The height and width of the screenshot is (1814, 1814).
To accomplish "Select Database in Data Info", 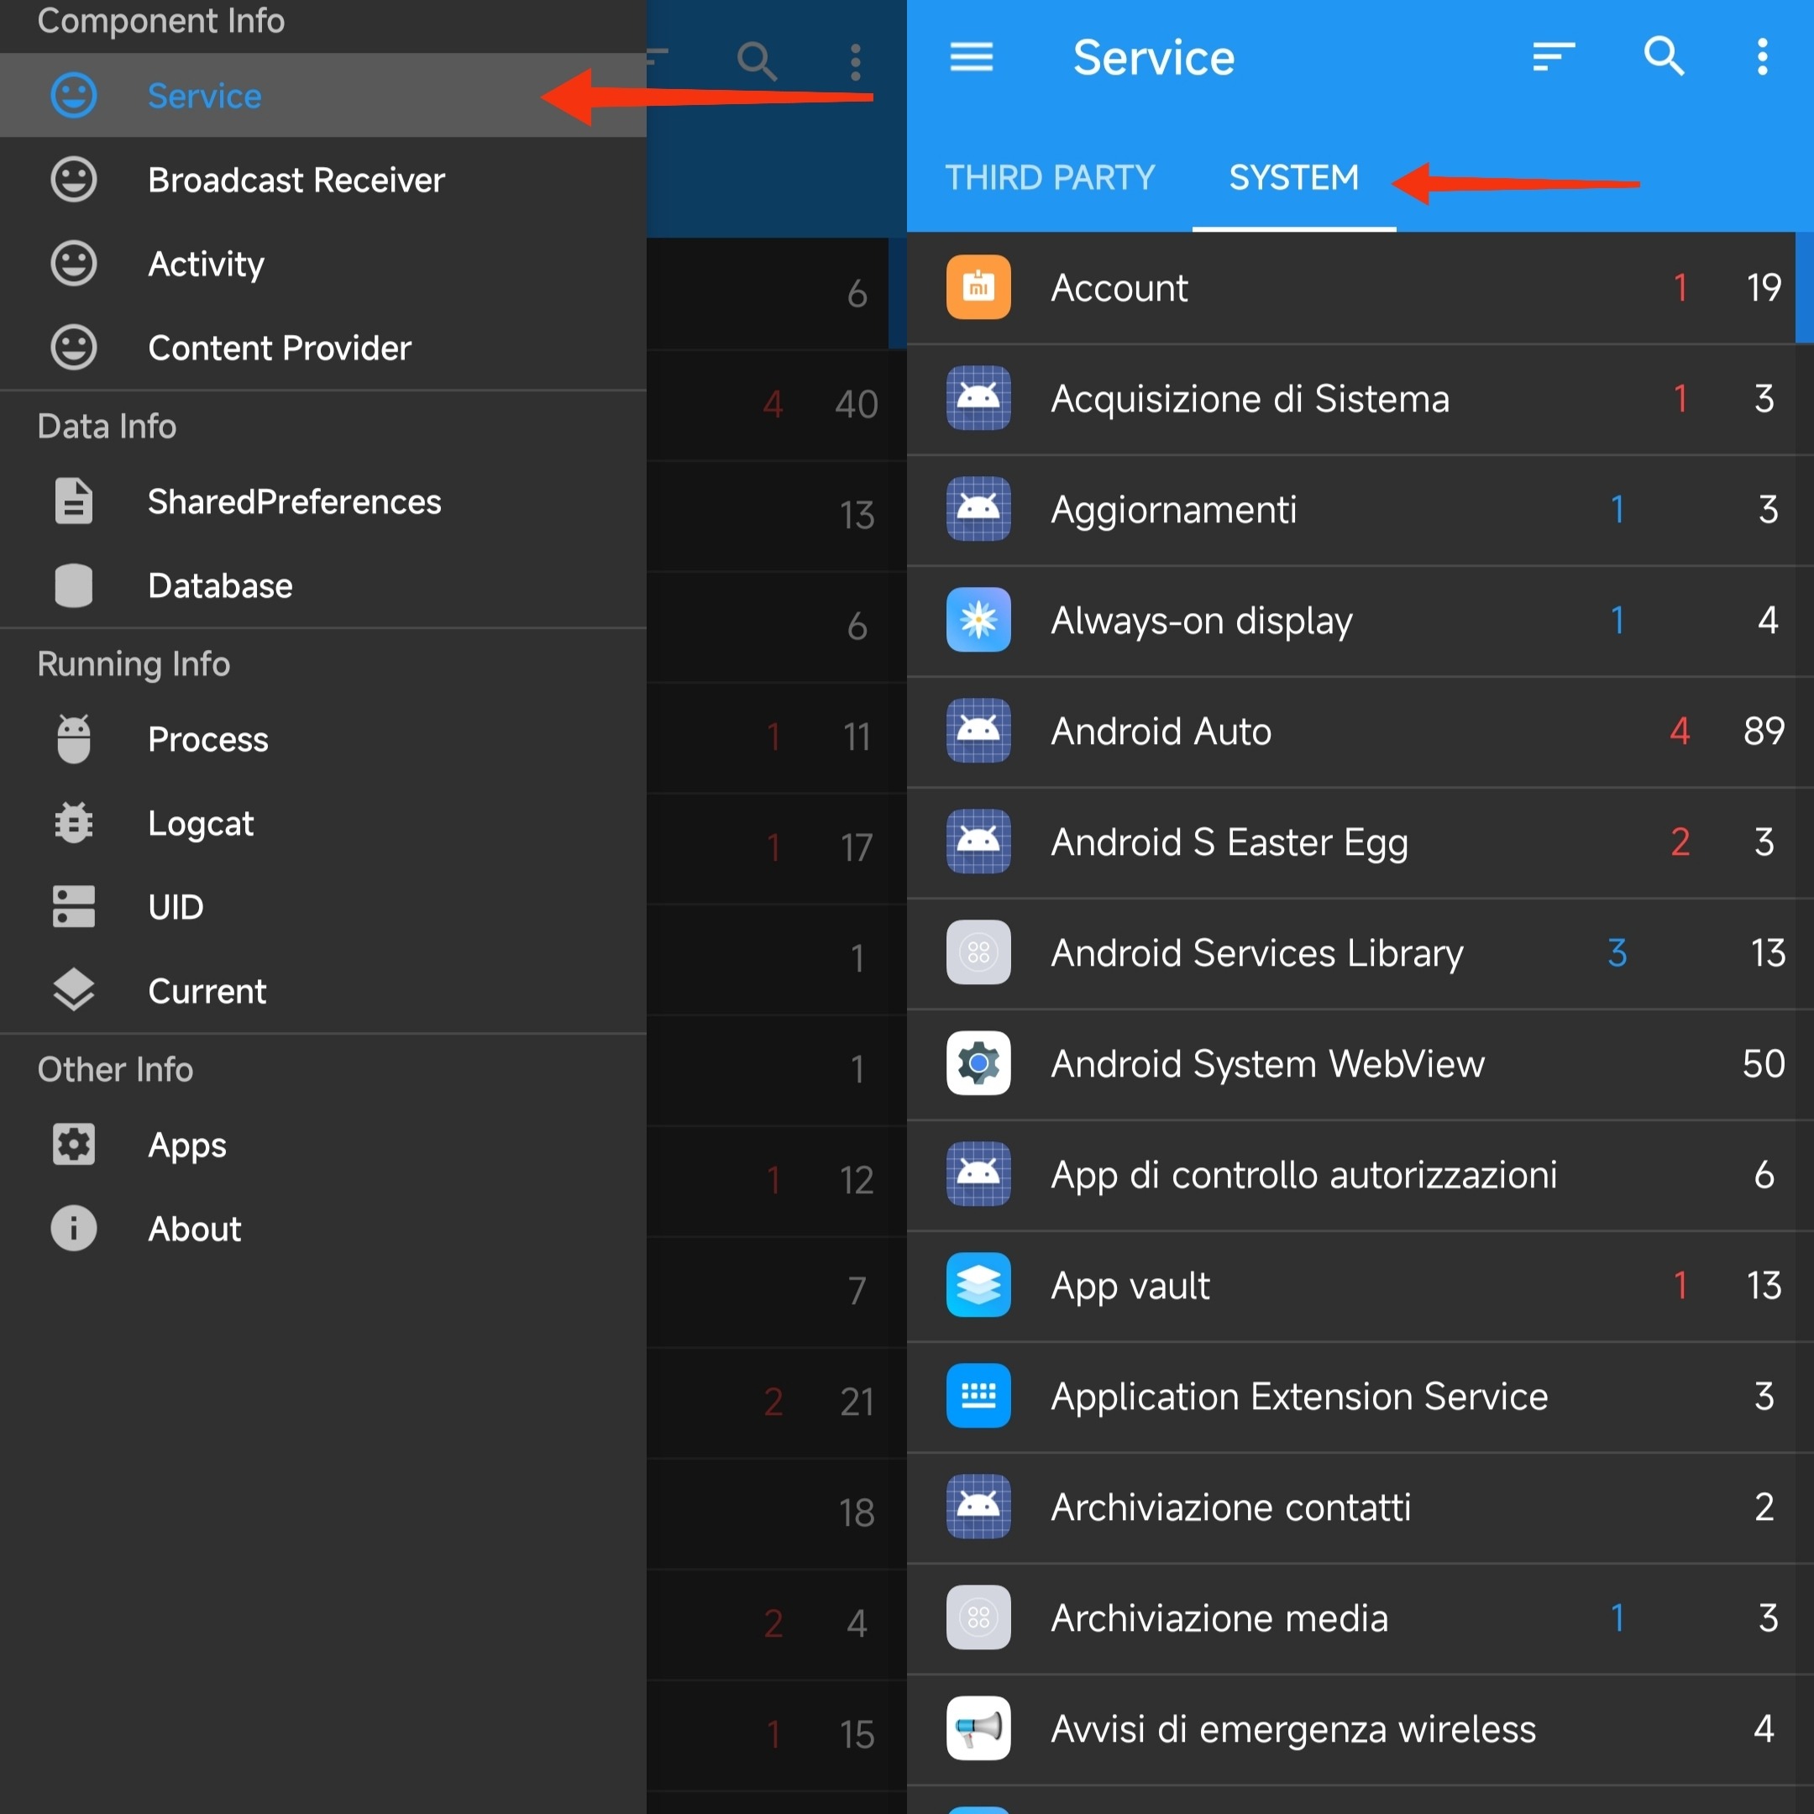I will coord(220,586).
